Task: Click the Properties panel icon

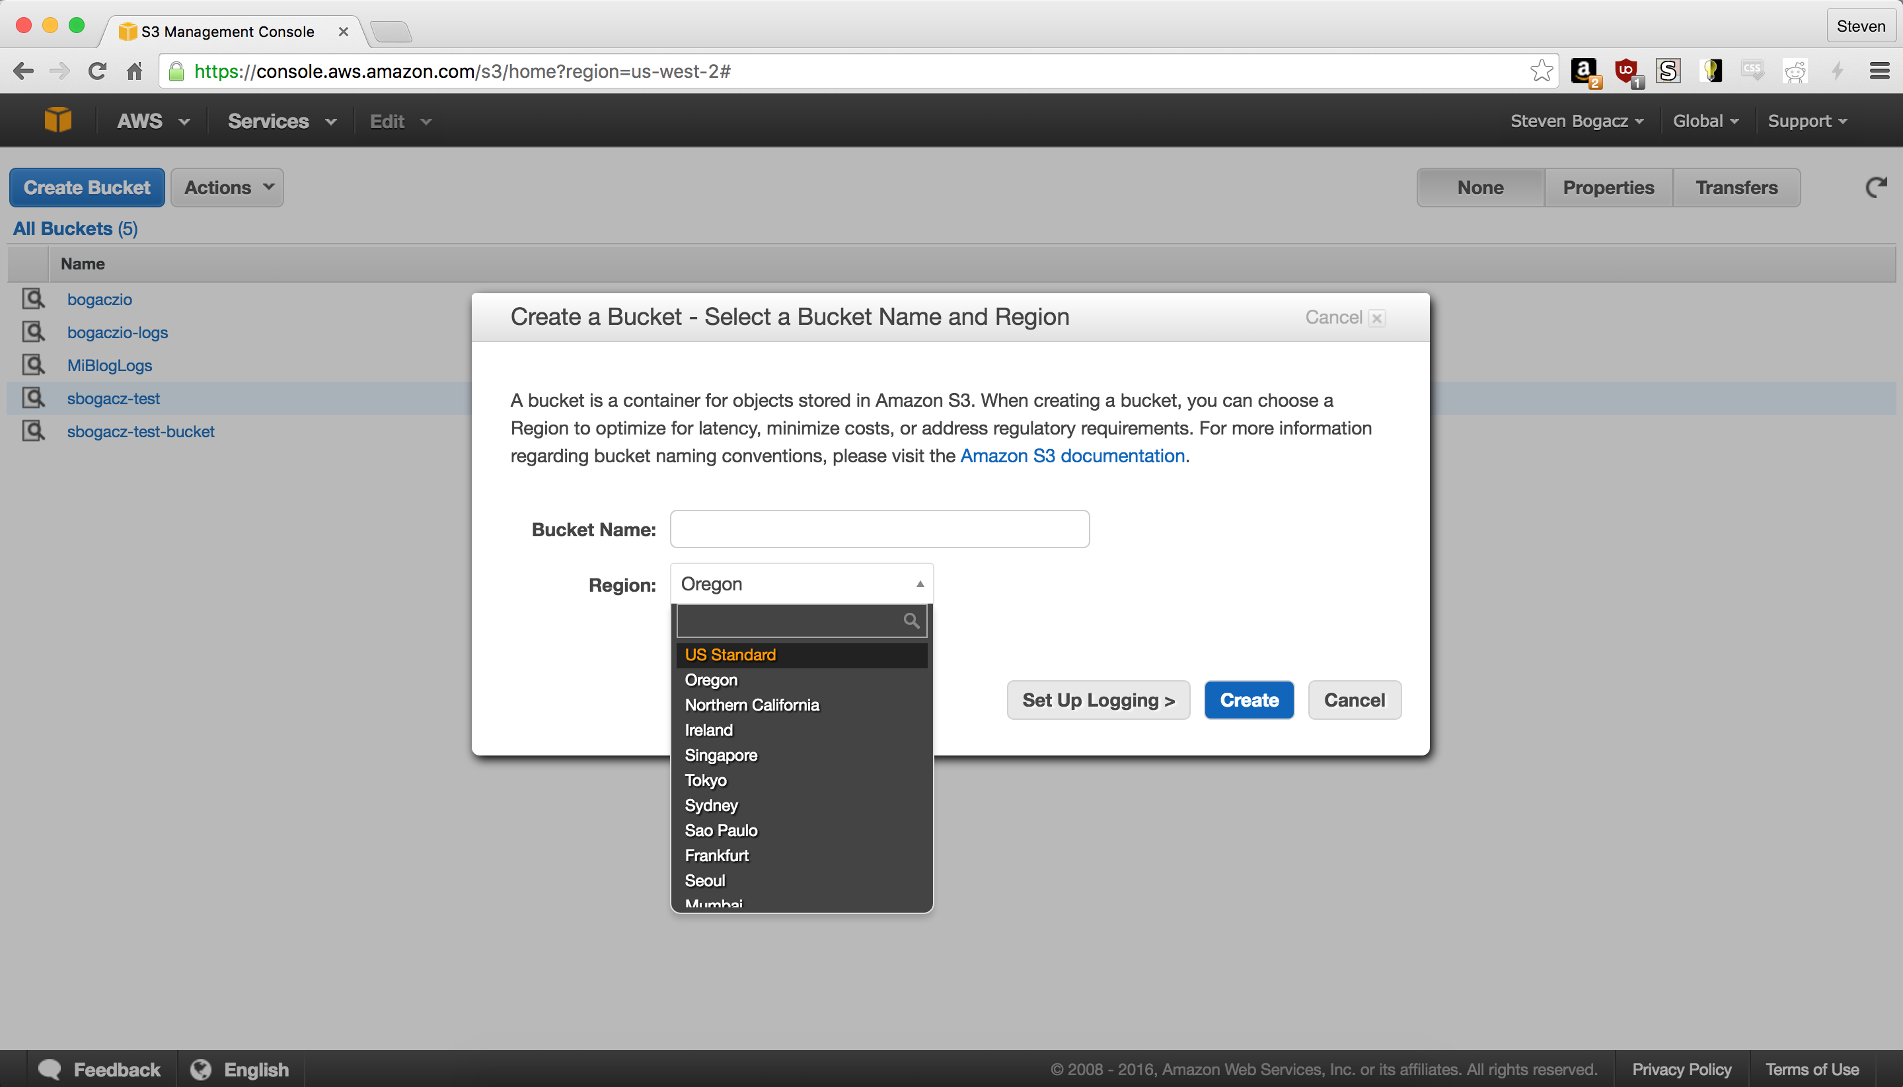Action: point(1608,187)
